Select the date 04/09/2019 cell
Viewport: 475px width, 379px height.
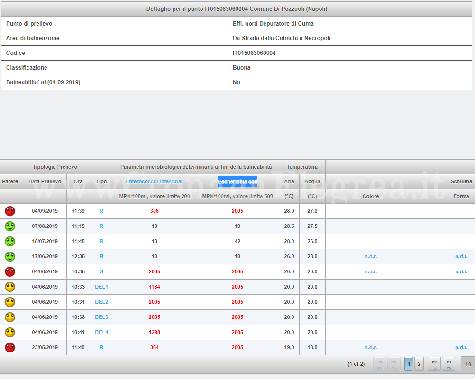click(x=45, y=211)
